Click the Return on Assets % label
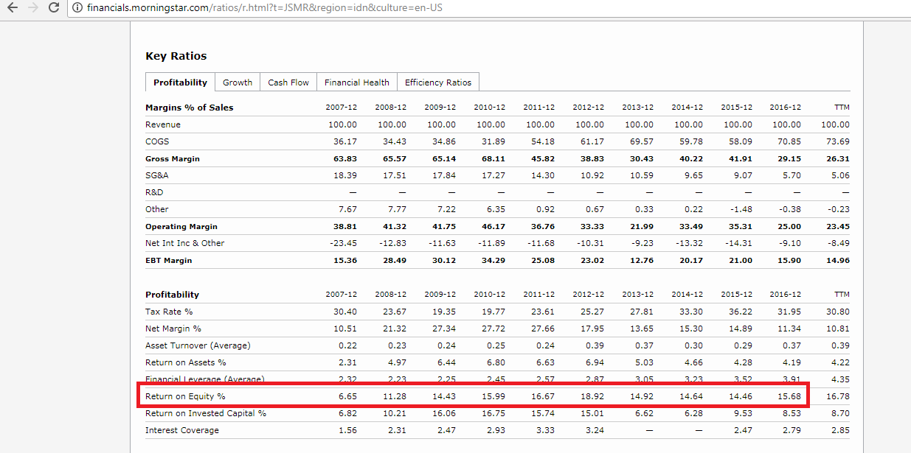 point(186,362)
